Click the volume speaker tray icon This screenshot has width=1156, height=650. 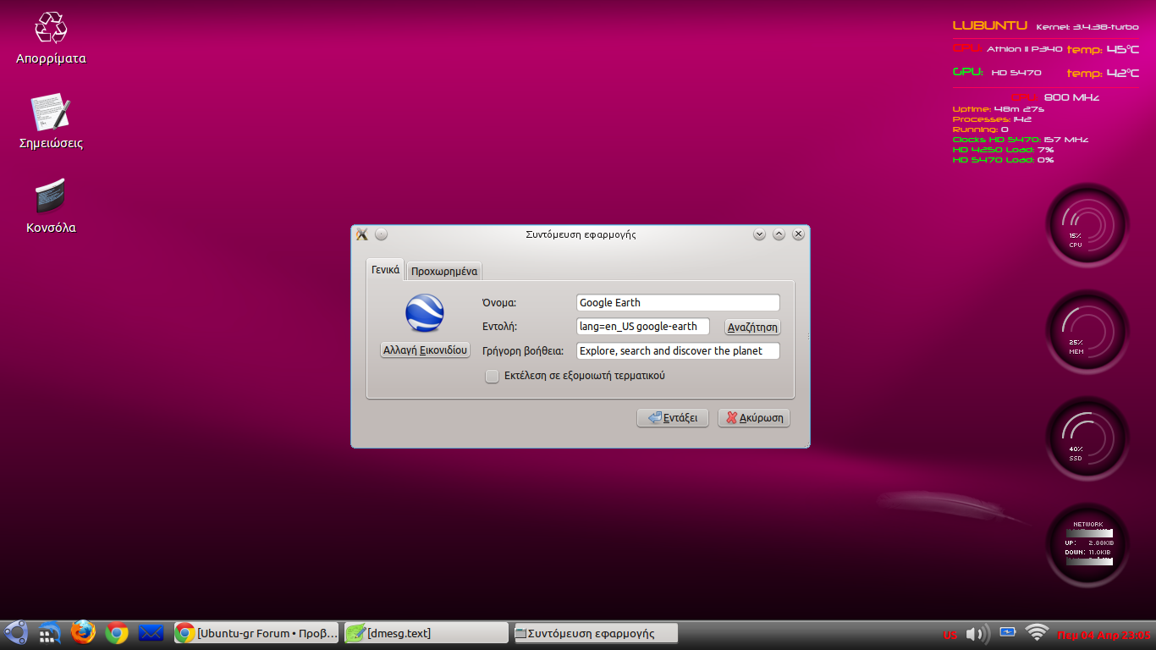click(977, 633)
